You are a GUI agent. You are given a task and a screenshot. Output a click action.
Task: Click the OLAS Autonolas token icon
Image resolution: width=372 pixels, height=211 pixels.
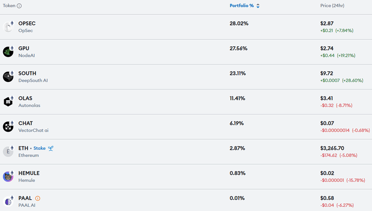pyautogui.click(x=8, y=102)
